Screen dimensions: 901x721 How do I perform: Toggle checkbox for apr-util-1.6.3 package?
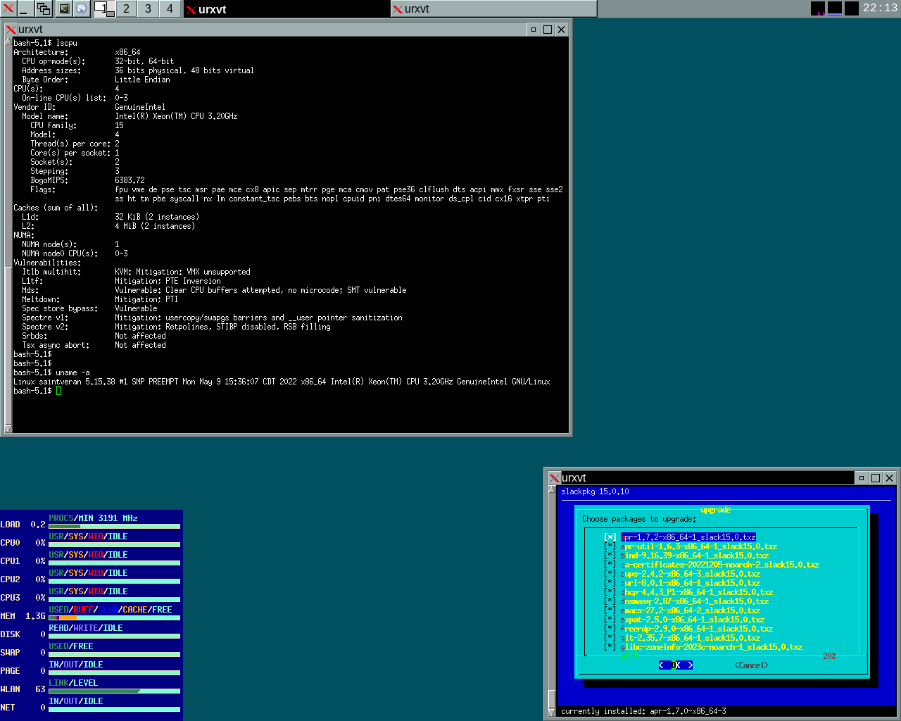click(x=610, y=546)
